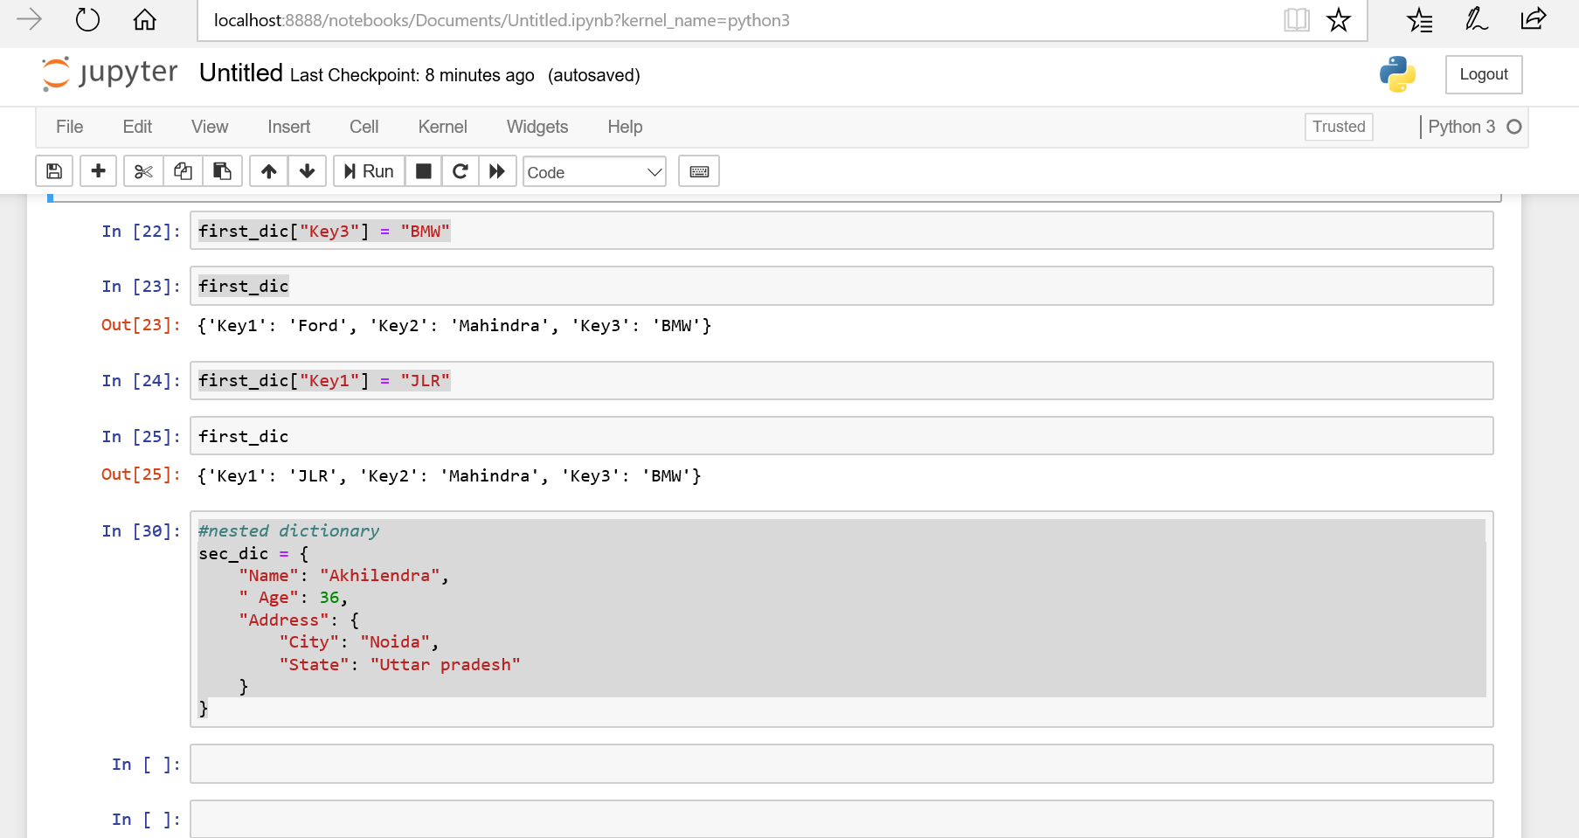Screen dimensions: 1579x838
Task: Click the "Uttar pradesh" string
Action: [445, 664]
